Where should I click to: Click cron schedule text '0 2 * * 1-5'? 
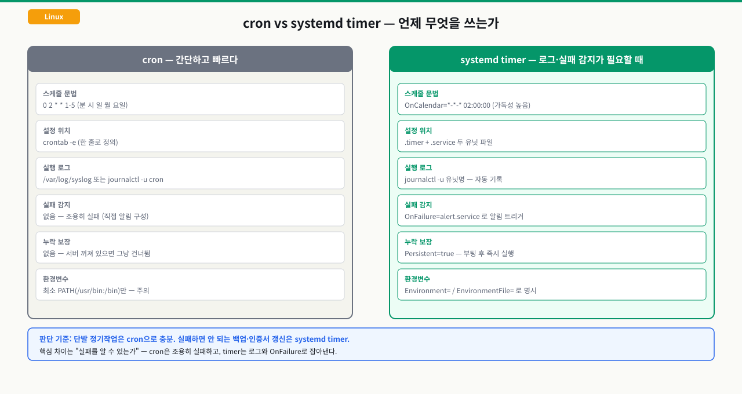click(x=59, y=105)
